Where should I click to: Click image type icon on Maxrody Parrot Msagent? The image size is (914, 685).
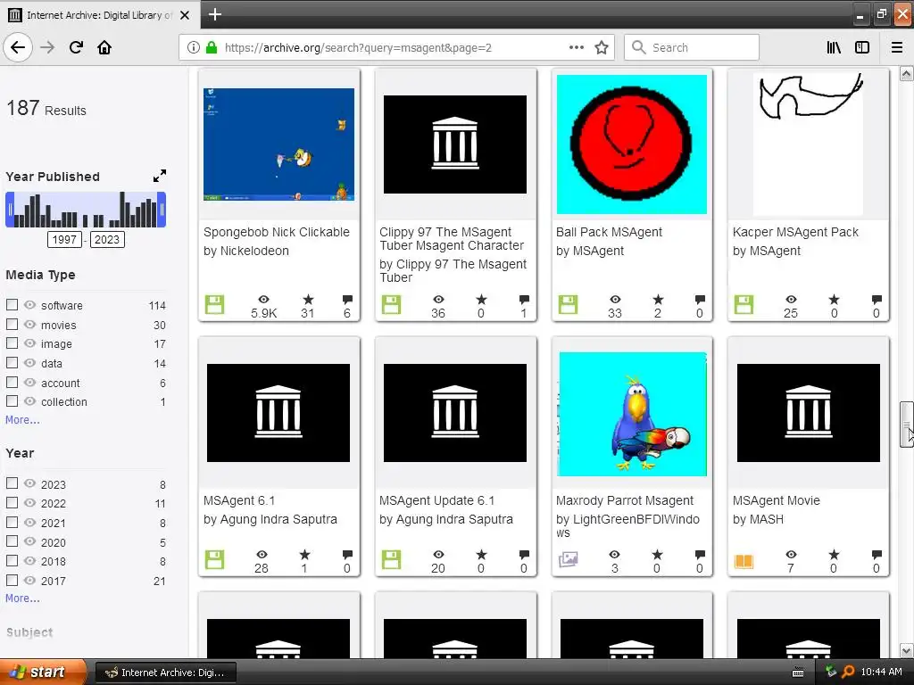pos(569,560)
